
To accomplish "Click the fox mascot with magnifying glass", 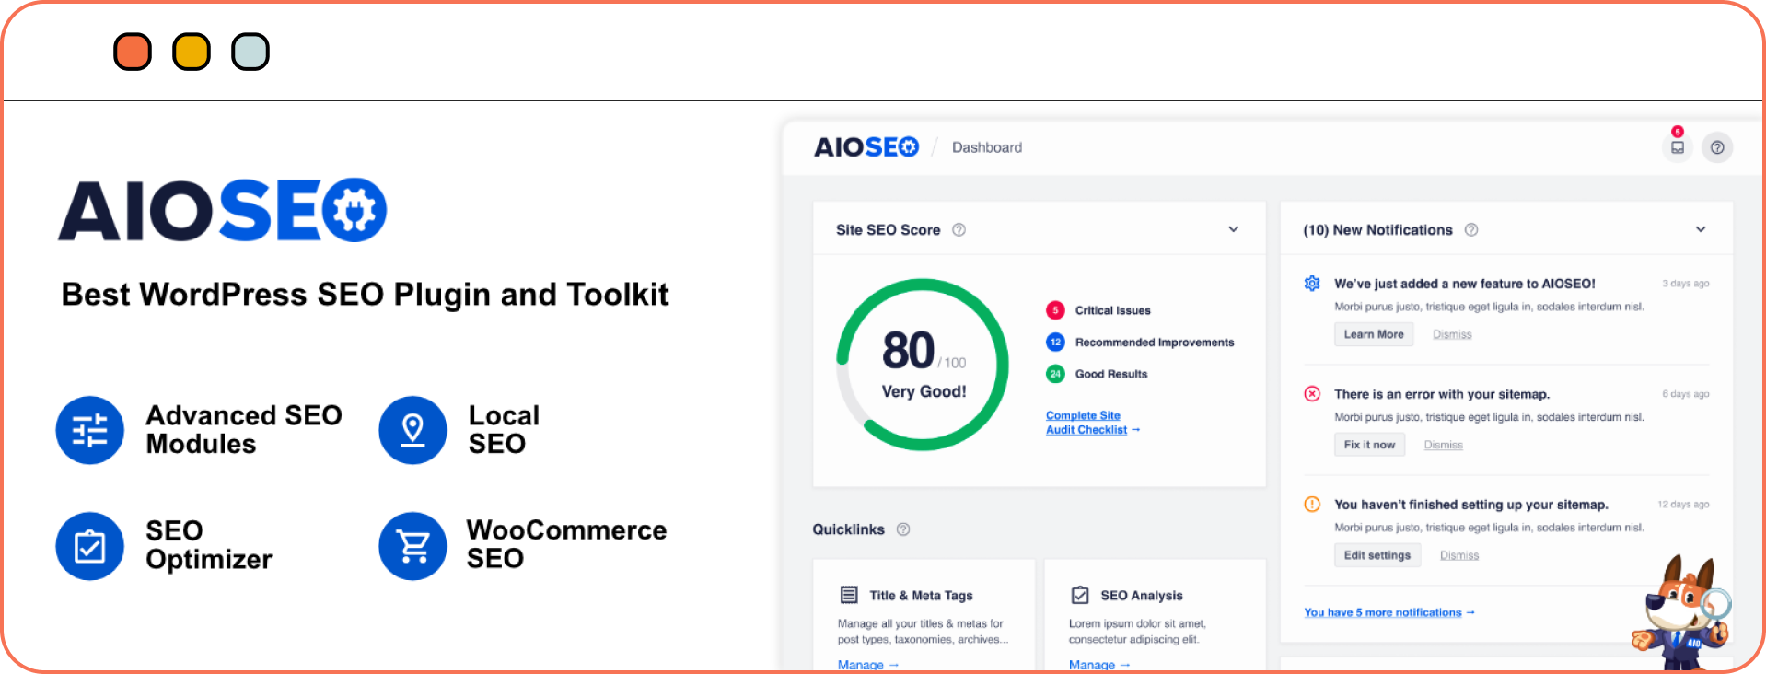I will [x=1682, y=614].
